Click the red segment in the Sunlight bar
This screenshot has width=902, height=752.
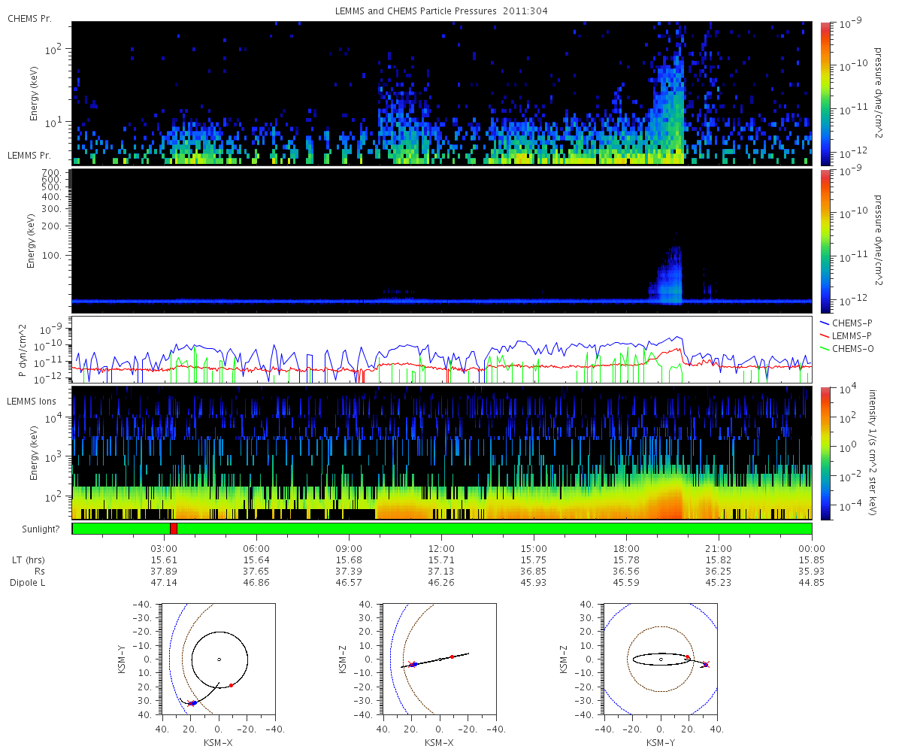tap(174, 529)
